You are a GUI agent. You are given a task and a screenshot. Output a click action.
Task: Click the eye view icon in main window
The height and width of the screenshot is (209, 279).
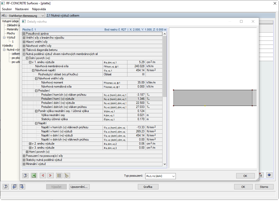point(269,175)
